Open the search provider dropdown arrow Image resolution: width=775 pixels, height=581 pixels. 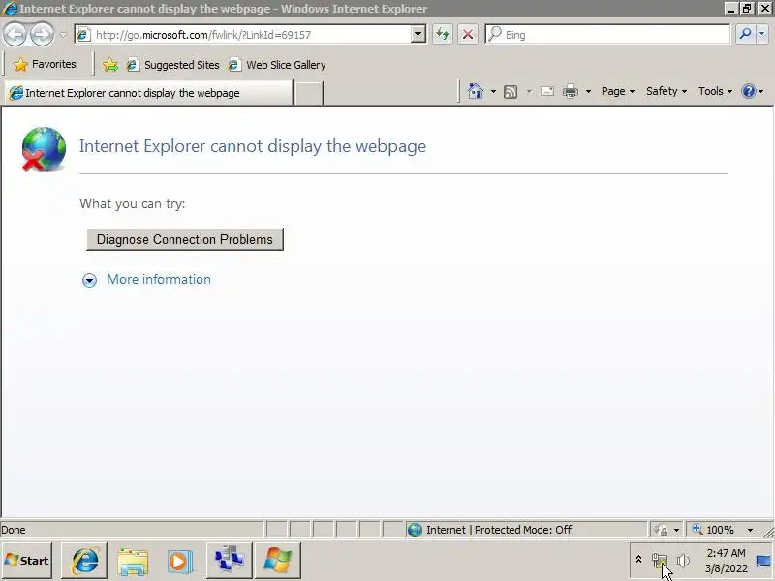pos(762,34)
